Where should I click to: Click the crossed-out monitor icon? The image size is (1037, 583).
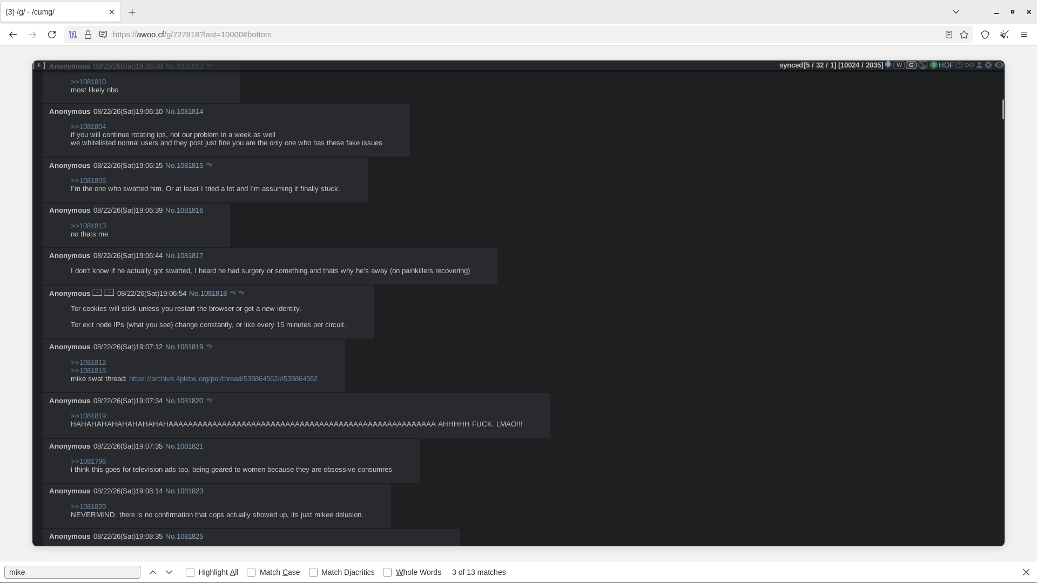click(923, 65)
